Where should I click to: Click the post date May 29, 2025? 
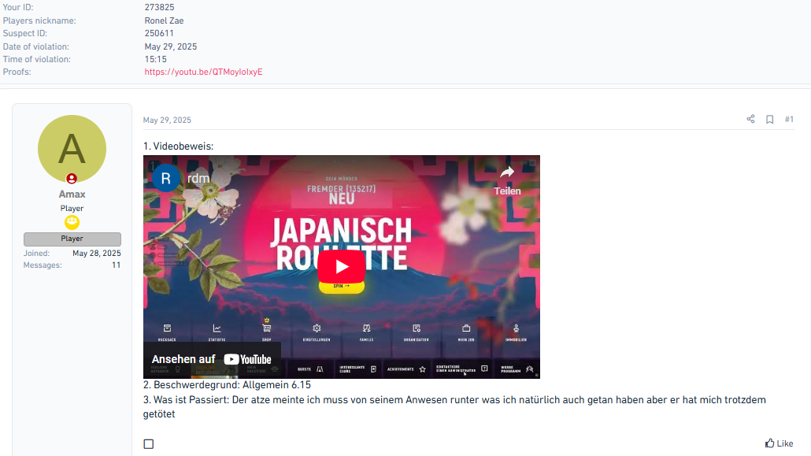167,120
